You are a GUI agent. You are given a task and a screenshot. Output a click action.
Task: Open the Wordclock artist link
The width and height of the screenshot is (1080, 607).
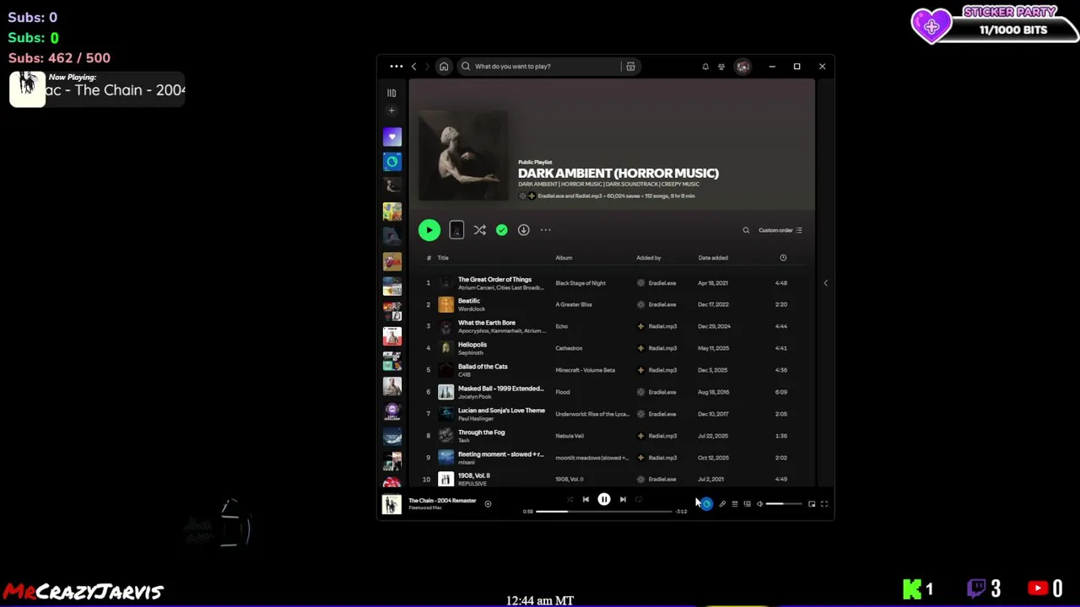click(472, 309)
